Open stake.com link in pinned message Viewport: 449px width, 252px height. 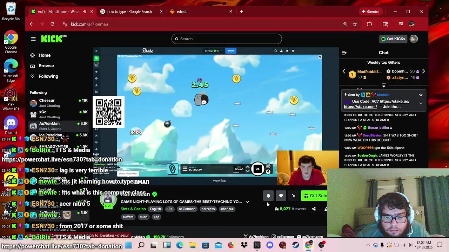(360, 107)
